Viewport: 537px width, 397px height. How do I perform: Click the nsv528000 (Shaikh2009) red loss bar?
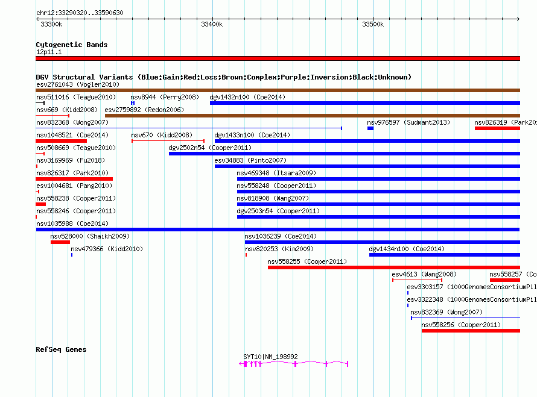(60, 242)
